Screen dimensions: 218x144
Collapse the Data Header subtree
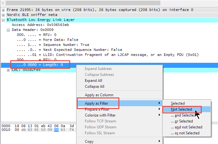click(x=8, y=30)
